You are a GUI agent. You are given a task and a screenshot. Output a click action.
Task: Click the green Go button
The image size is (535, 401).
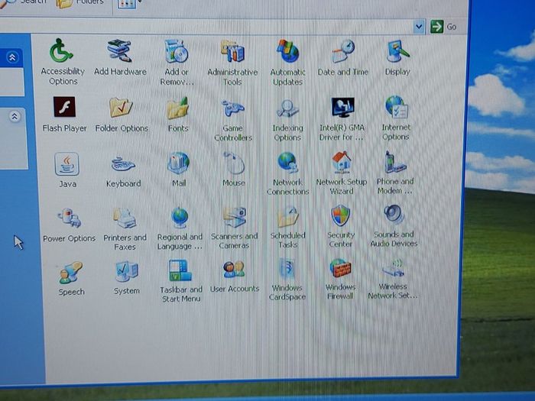443,27
